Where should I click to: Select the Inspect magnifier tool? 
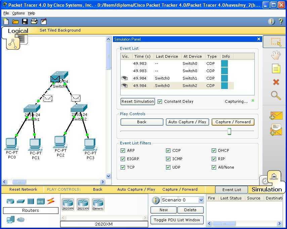click(276, 95)
